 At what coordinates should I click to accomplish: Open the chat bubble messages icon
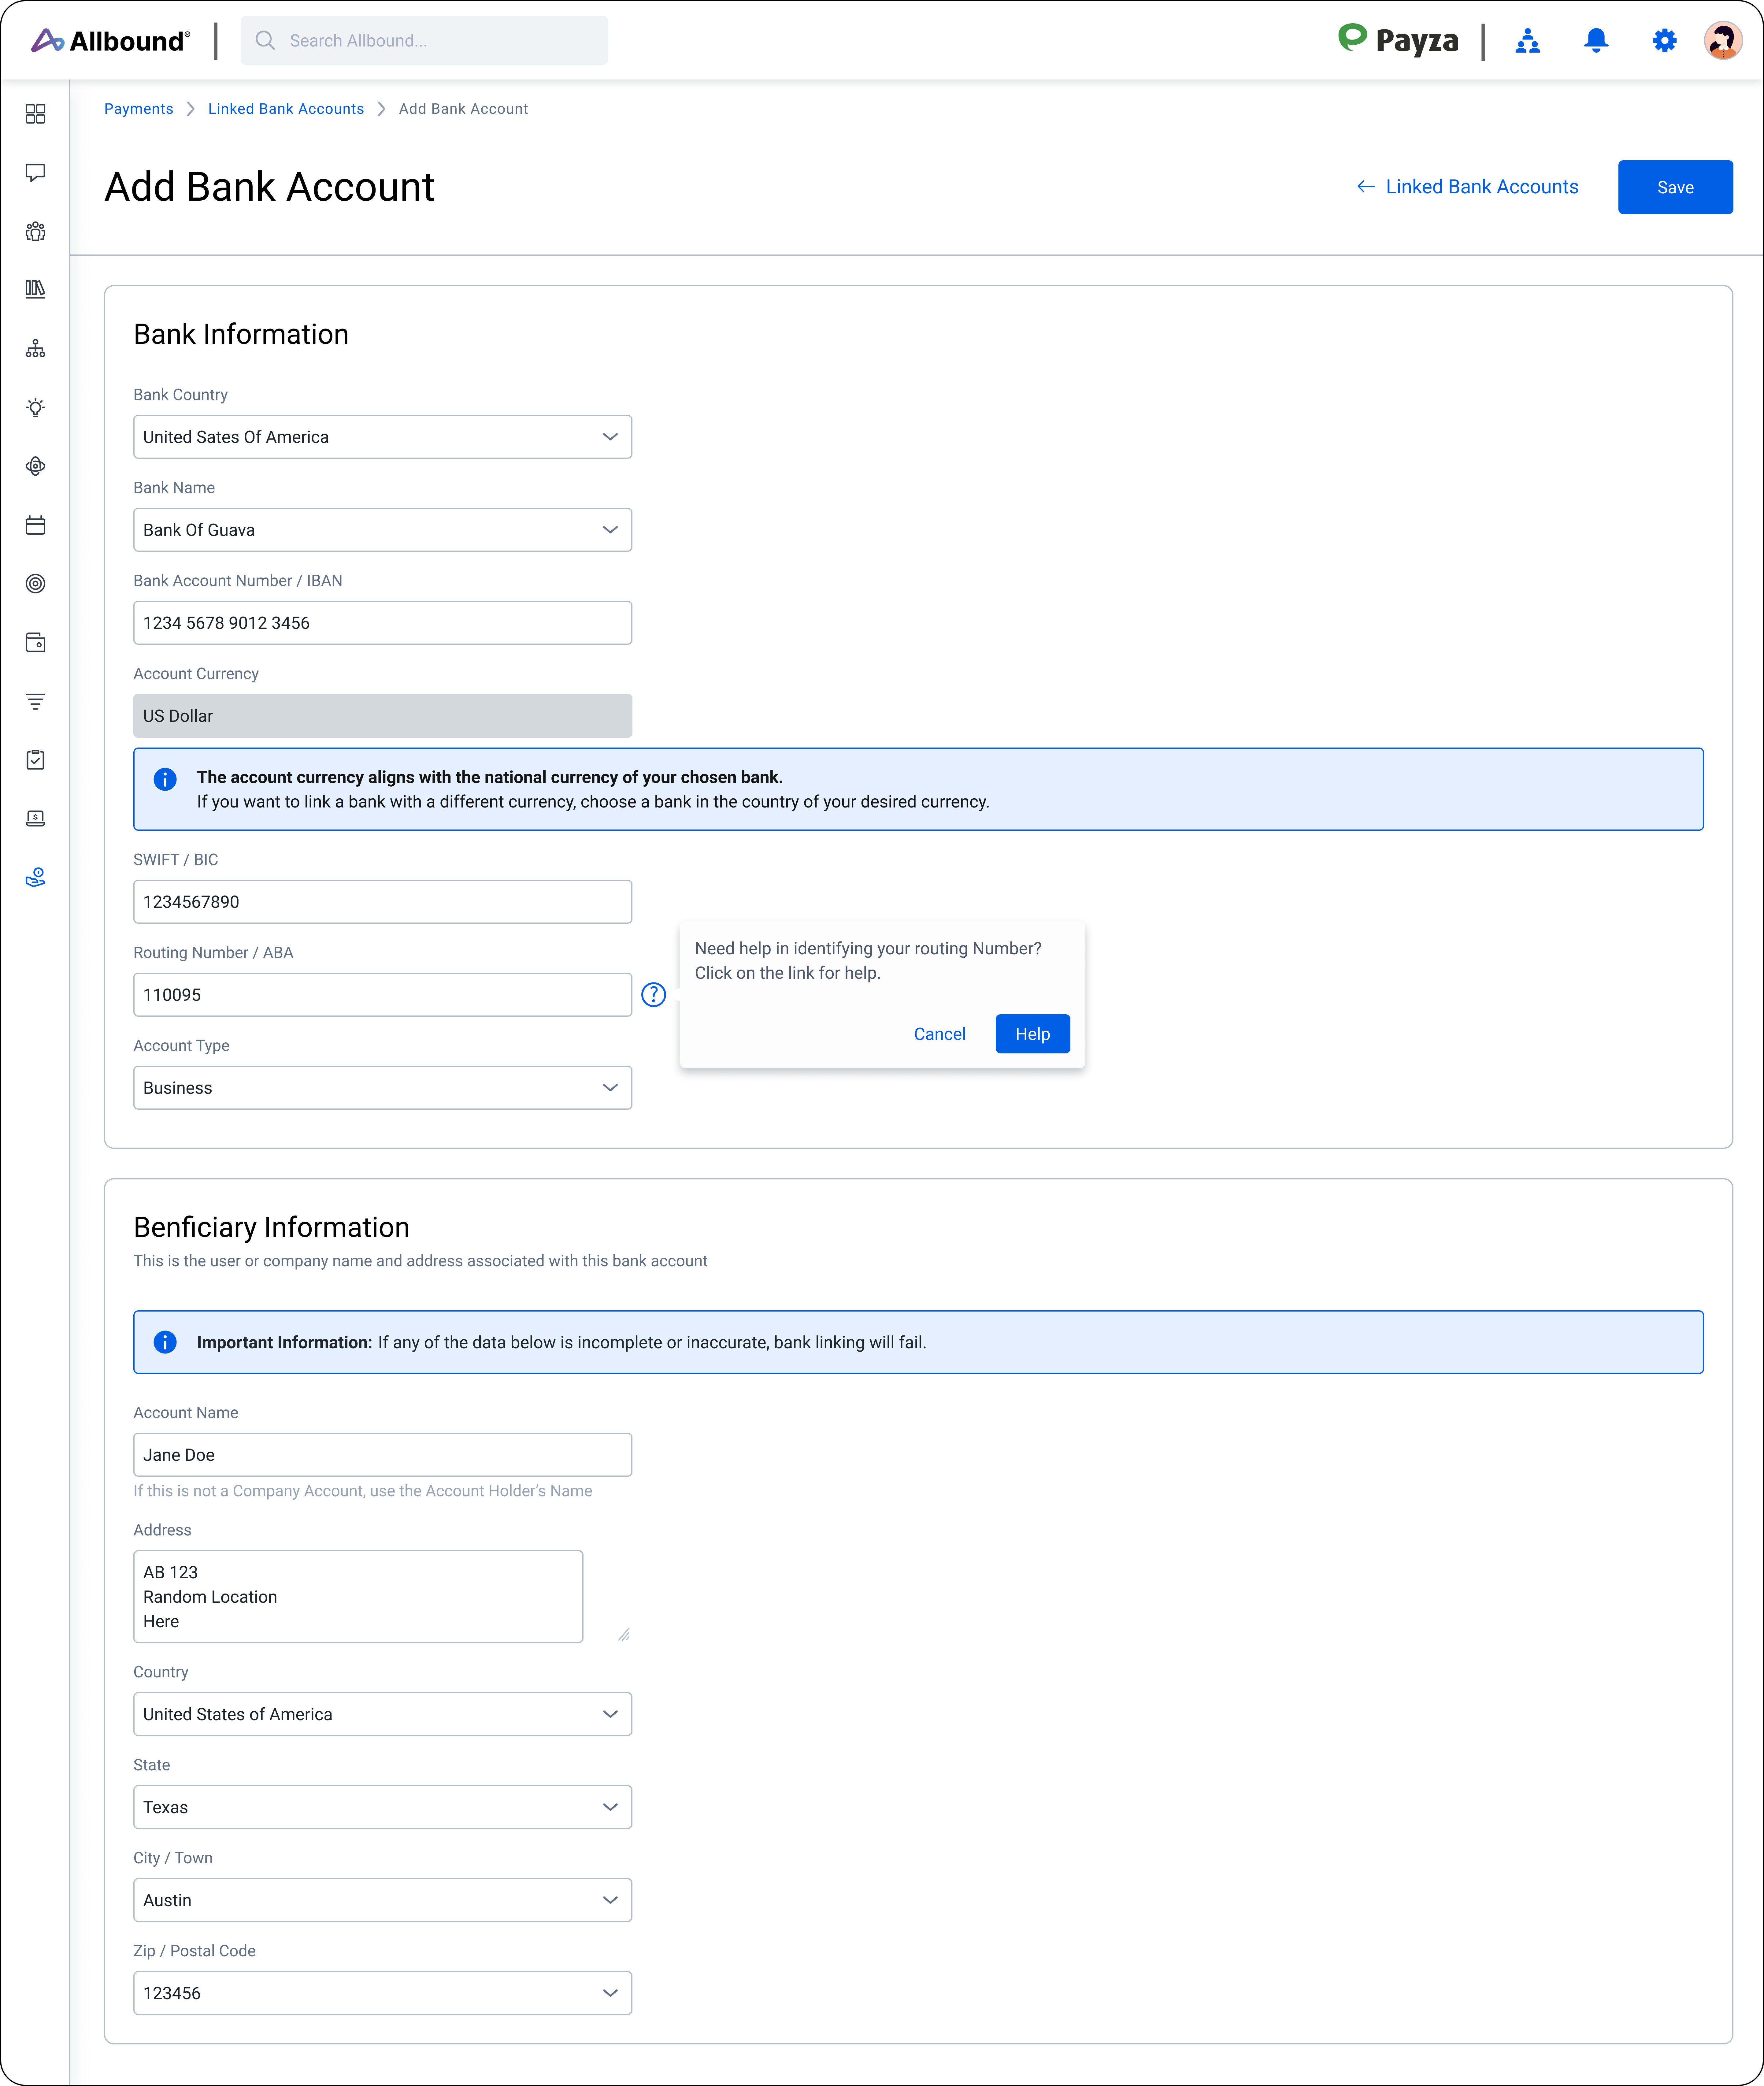35,173
